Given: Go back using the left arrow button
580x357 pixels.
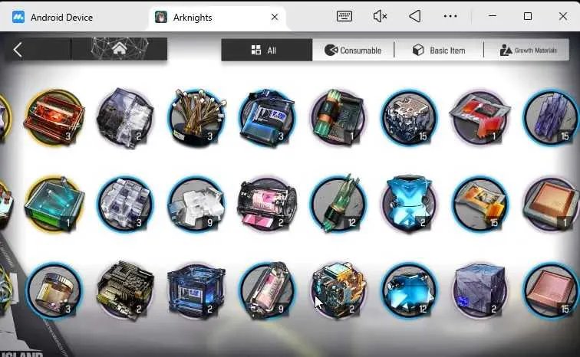Looking at the screenshot, I should point(18,50).
